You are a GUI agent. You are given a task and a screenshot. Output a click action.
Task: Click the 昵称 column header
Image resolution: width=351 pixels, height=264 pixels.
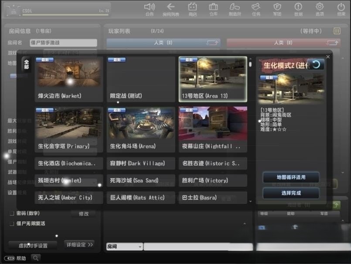[x=290, y=213]
